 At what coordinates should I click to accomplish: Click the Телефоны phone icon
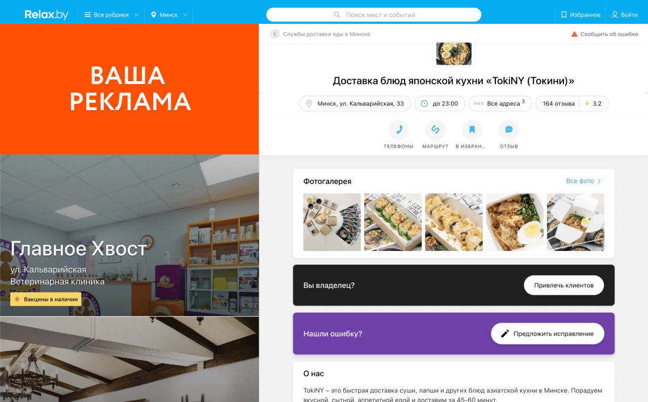398,130
